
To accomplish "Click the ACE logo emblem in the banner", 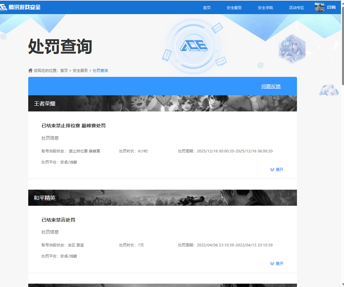I will click(193, 46).
